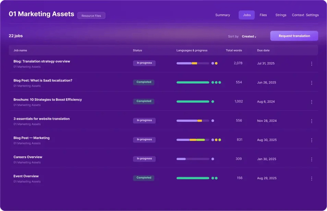Click the 2,078 total words value
The width and height of the screenshot is (327, 211).
(x=238, y=63)
